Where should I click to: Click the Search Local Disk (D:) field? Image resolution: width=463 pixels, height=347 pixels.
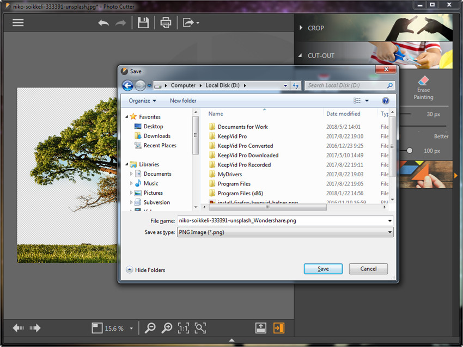(x=350, y=85)
